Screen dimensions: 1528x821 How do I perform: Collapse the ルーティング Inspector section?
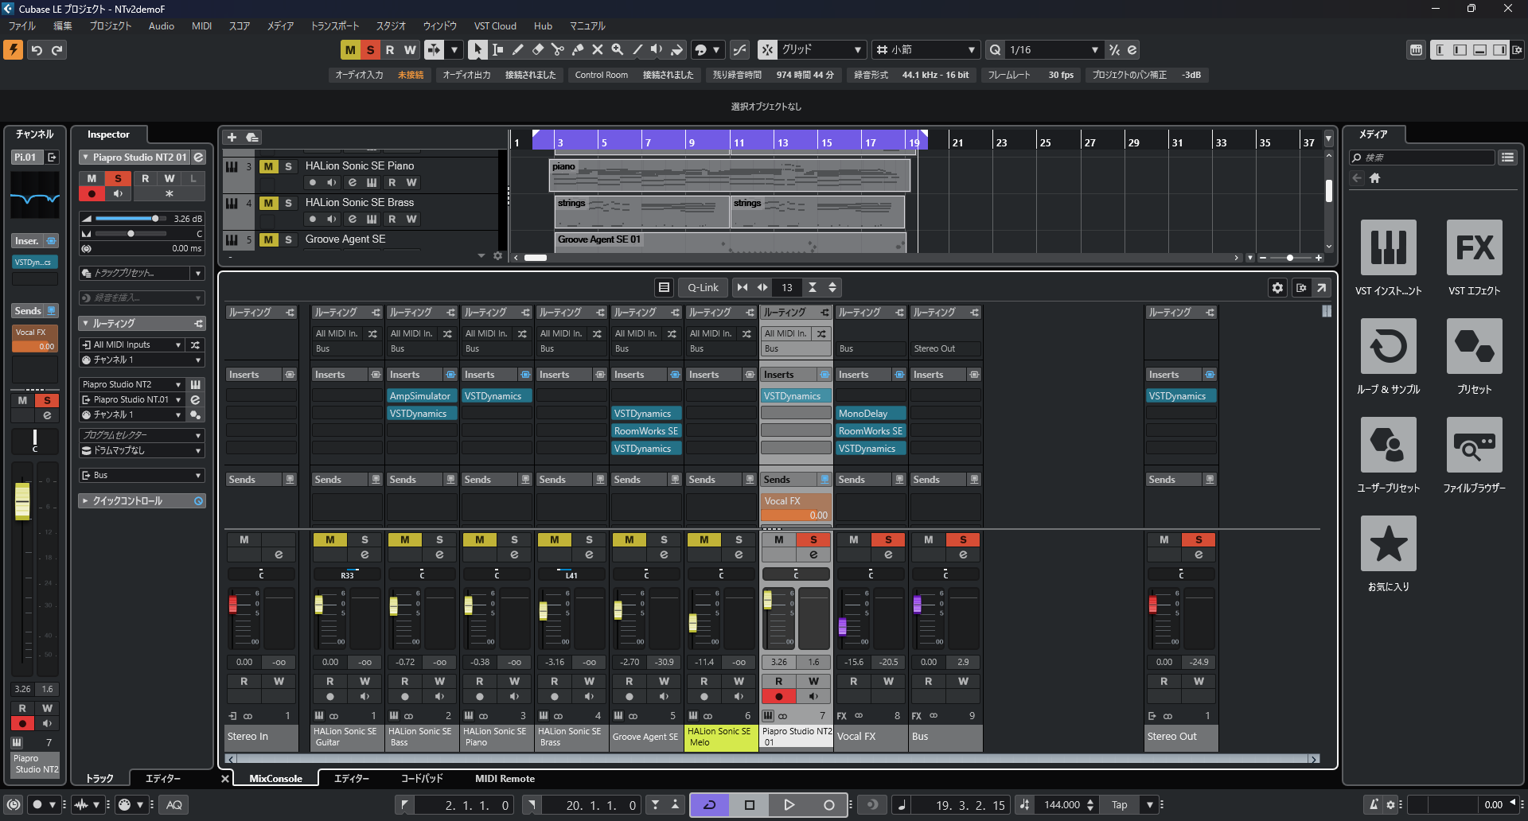(142, 324)
